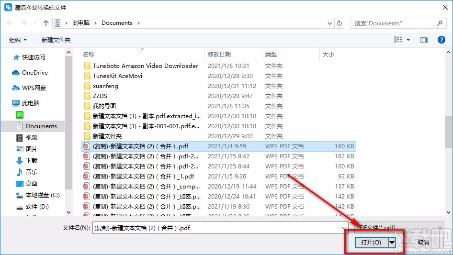Select 本地磁盘 (C:) drive
This screenshot has width=453, height=255.
point(37,195)
